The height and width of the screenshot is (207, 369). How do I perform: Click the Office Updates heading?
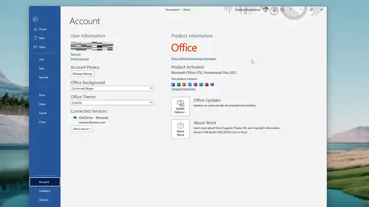click(x=207, y=100)
